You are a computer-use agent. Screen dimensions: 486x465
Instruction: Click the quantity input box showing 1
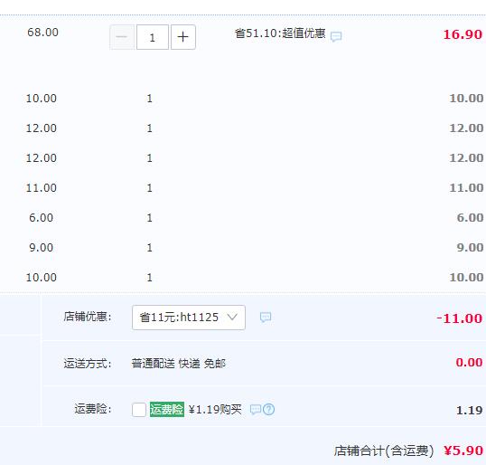click(153, 37)
